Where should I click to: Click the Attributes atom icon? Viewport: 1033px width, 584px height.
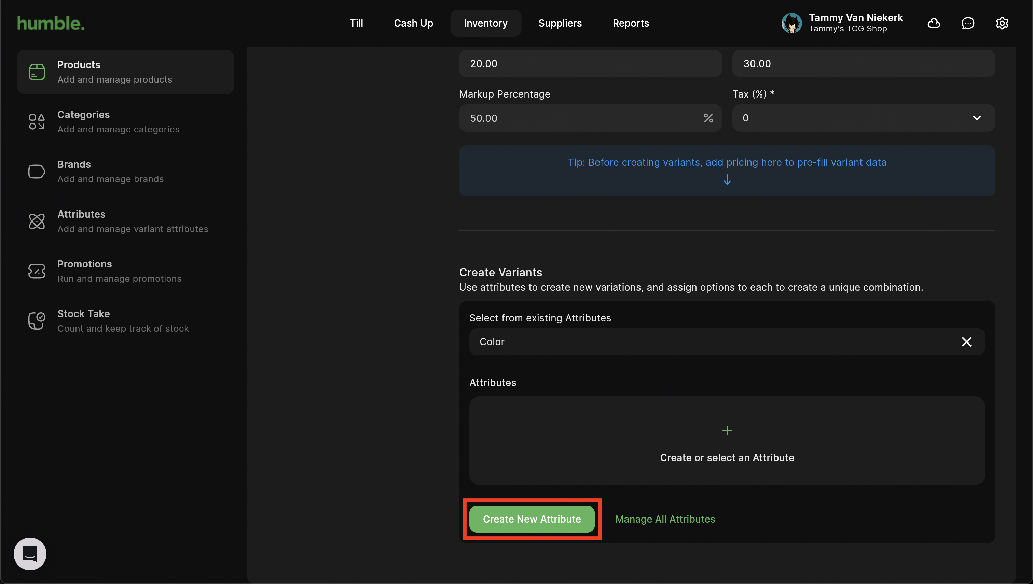37,221
